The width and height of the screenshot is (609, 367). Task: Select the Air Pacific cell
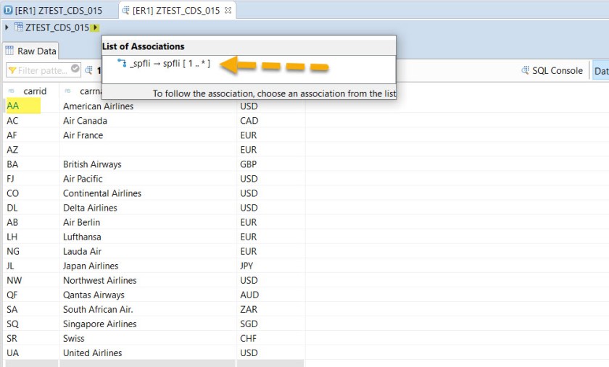click(148, 179)
